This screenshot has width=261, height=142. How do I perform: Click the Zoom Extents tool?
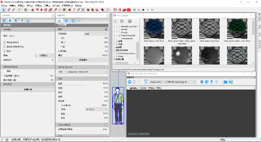tap(83, 10)
